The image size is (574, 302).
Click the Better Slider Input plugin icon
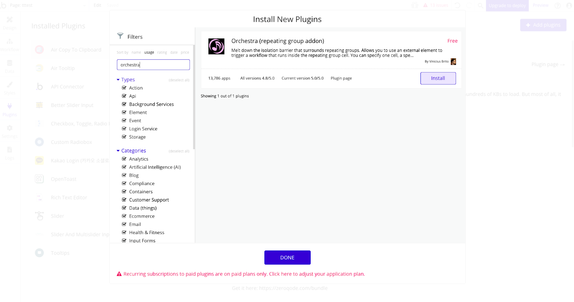pos(39,105)
